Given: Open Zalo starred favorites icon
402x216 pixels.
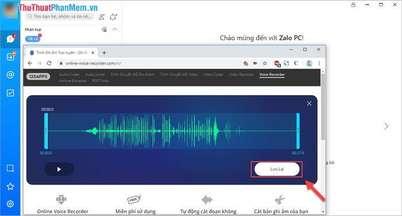Looking at the screenshot, I should [10, 186].
